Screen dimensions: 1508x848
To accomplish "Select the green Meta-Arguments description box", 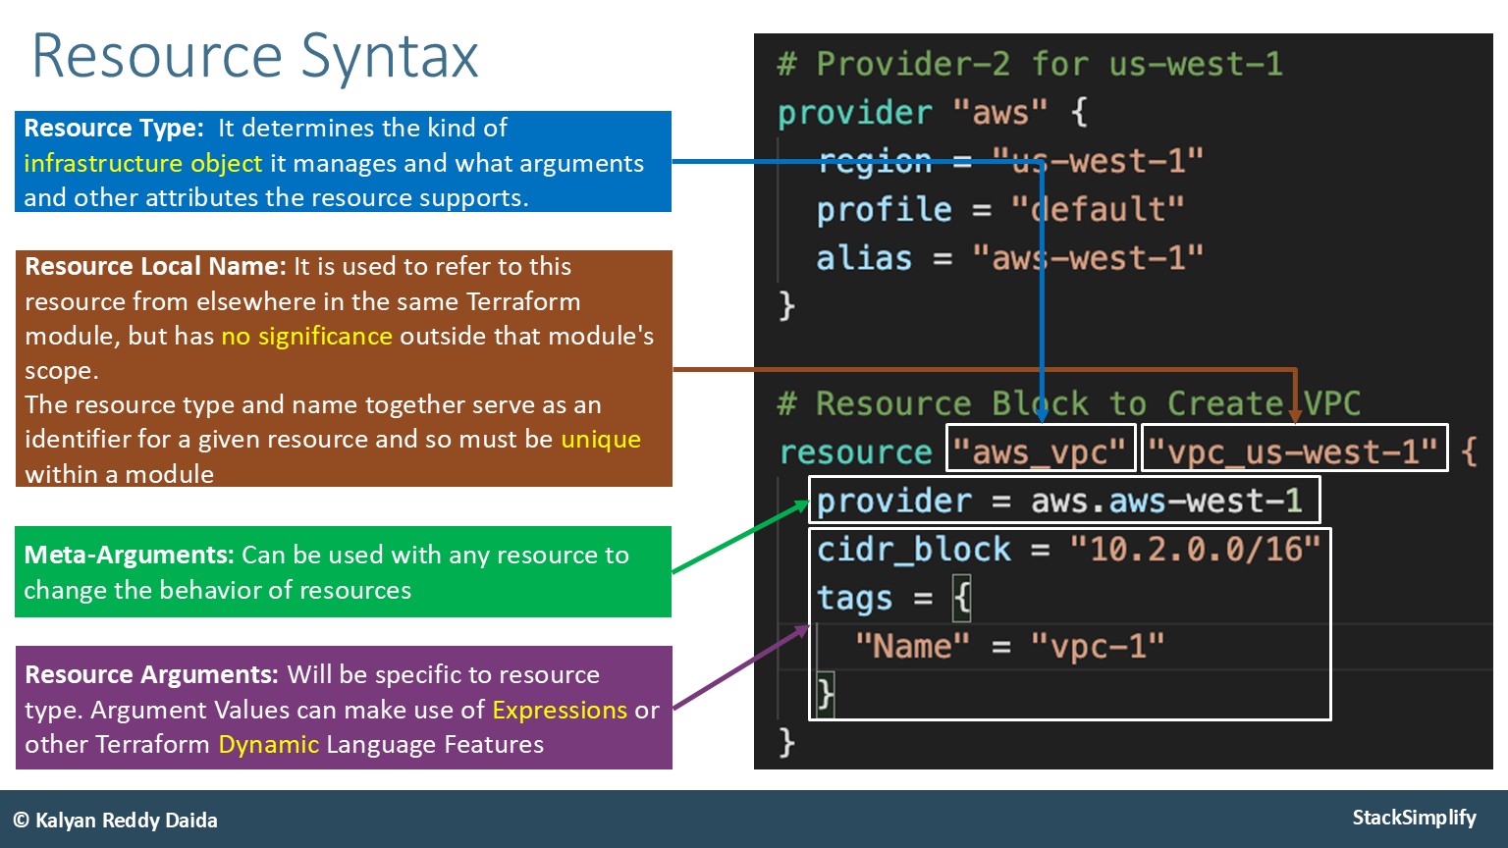I will [343, 572].
